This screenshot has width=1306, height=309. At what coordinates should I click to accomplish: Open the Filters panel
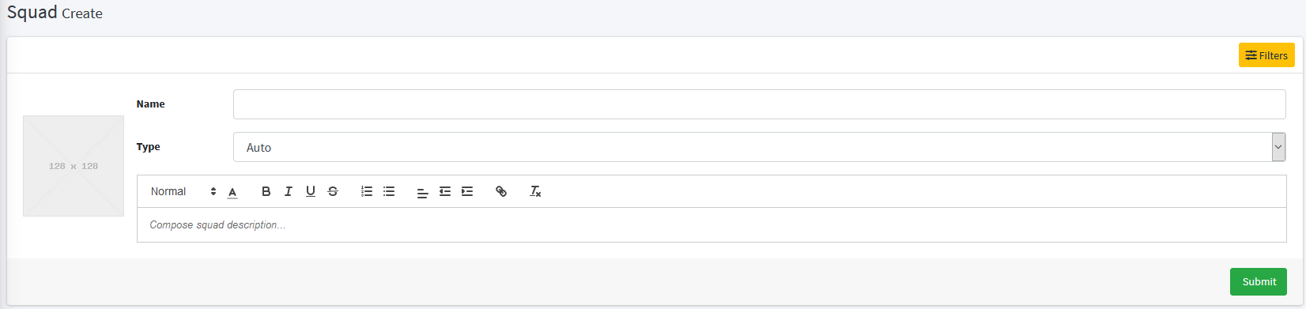coord(1266,55)
